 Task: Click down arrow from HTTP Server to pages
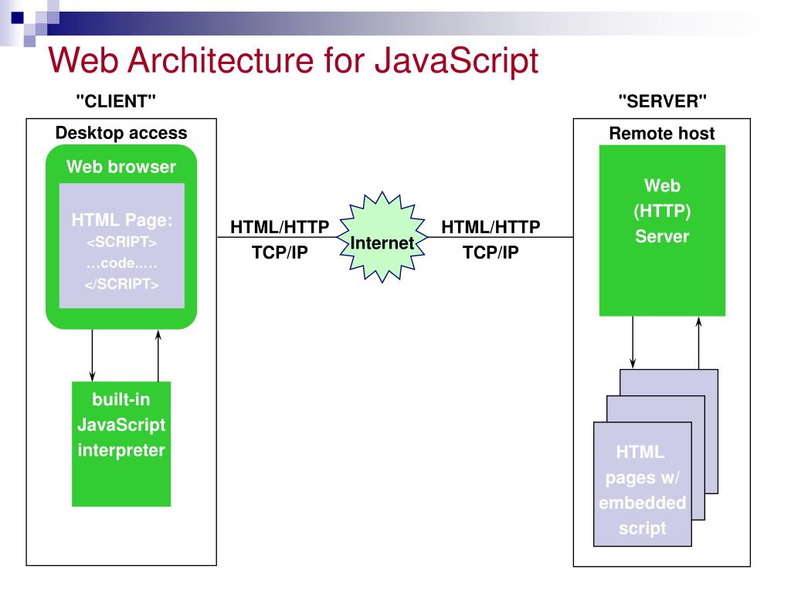(x=633, y=343)
